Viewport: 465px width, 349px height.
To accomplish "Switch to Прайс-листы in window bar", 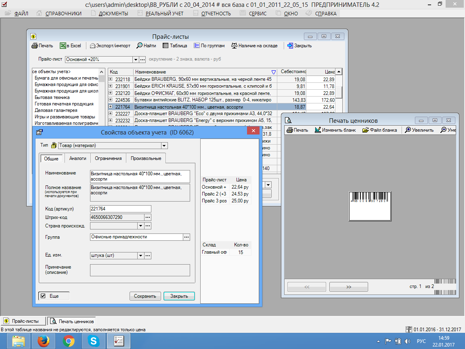I will 24,322.
